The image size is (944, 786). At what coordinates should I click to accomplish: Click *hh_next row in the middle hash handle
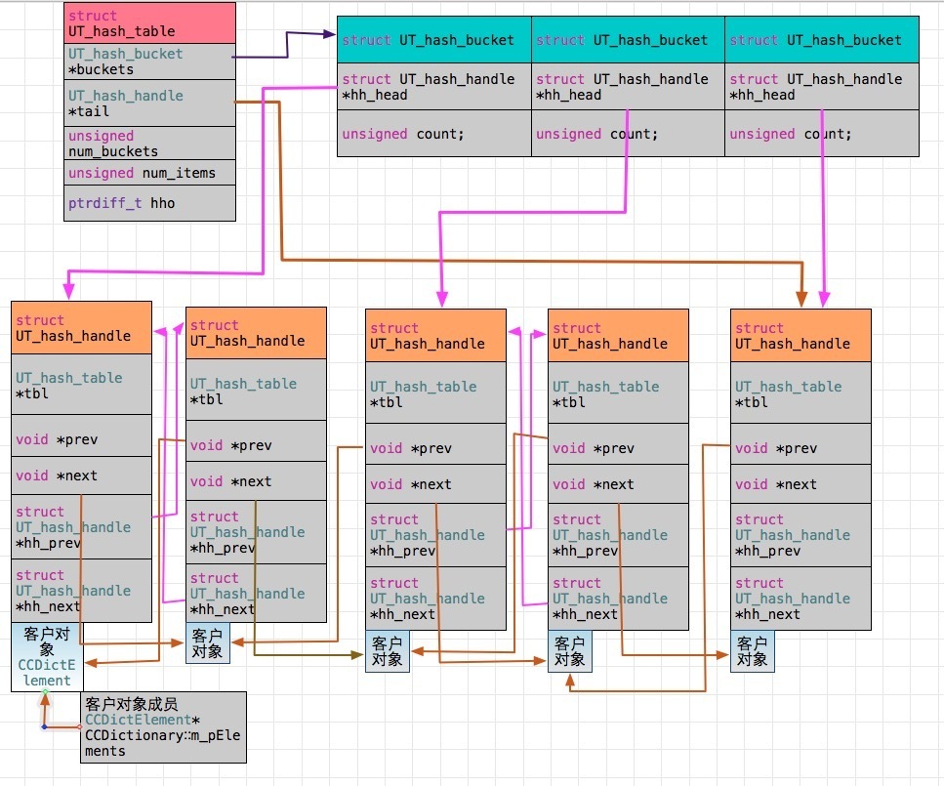(x=435, y=599)
